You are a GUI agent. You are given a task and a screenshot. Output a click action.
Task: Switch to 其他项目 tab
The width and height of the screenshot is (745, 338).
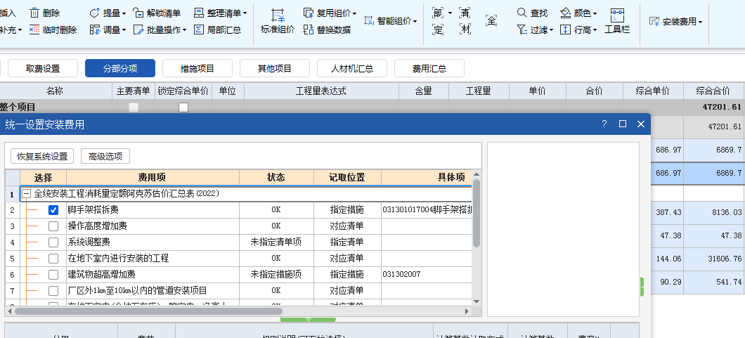coord(275,68)
